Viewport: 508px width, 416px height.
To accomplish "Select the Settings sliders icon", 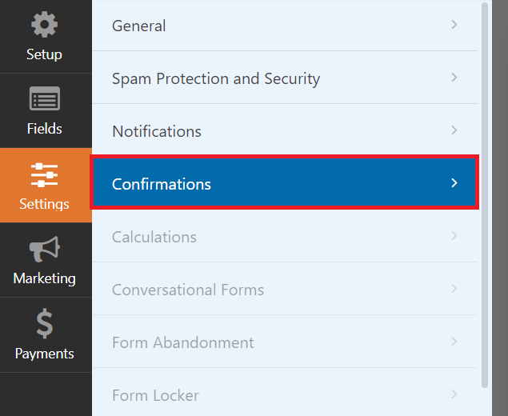I will (x=45, y=174).
